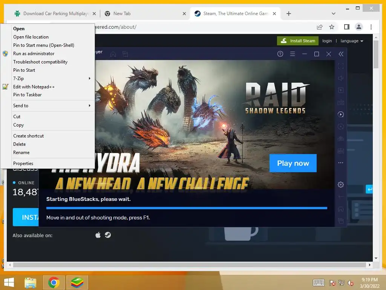Click home icon in BlueStacks title bar
Screen dimensions: 386x290
[113, 54]
